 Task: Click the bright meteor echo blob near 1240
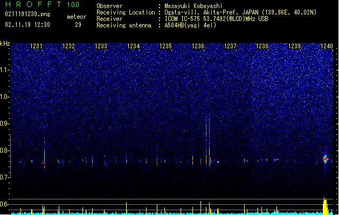325,159
